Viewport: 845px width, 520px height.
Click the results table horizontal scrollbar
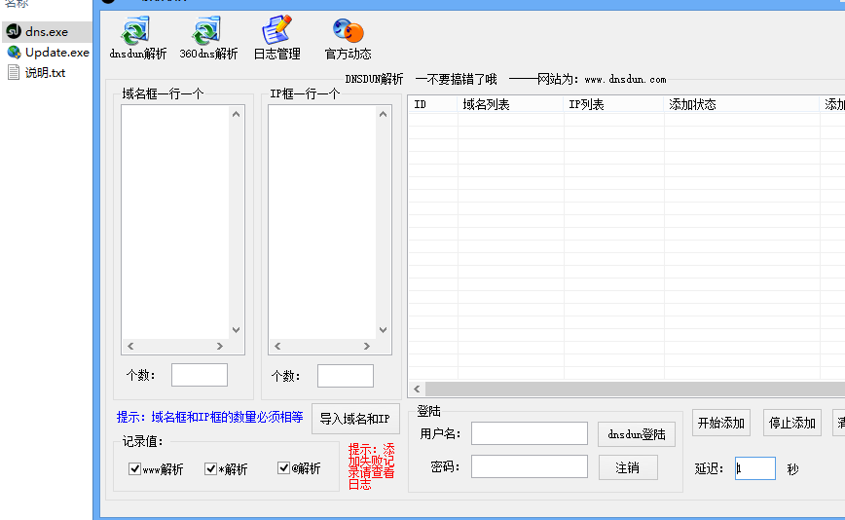tap(623, 389)
